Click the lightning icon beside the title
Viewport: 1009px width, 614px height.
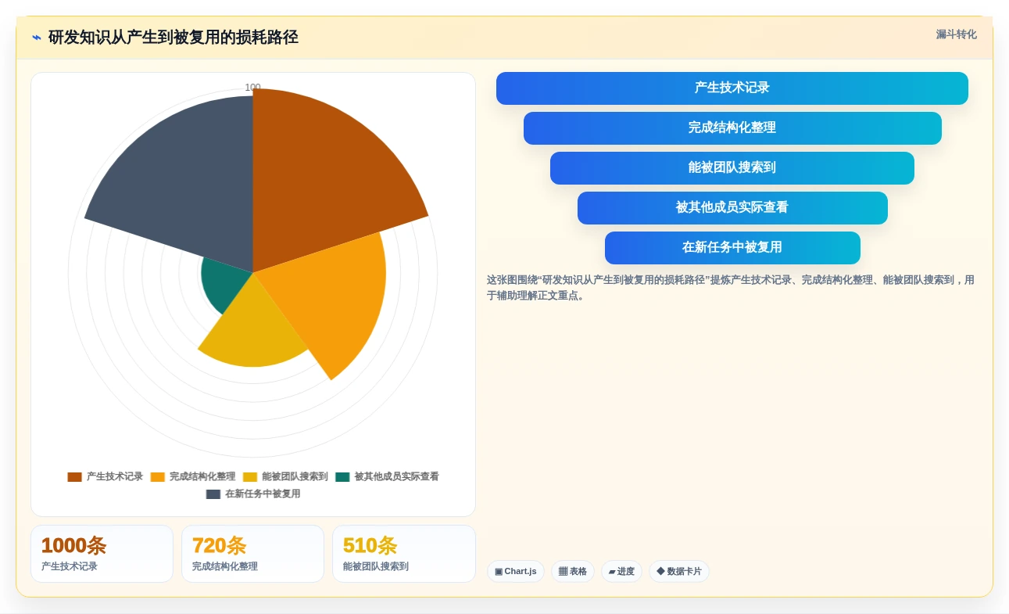(x=37, y=38)
